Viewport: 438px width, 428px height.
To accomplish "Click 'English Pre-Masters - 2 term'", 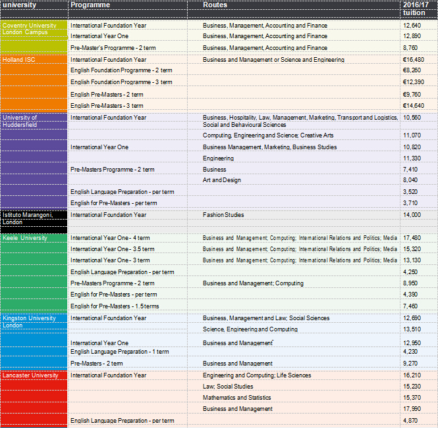I will [x=107, y=95].
